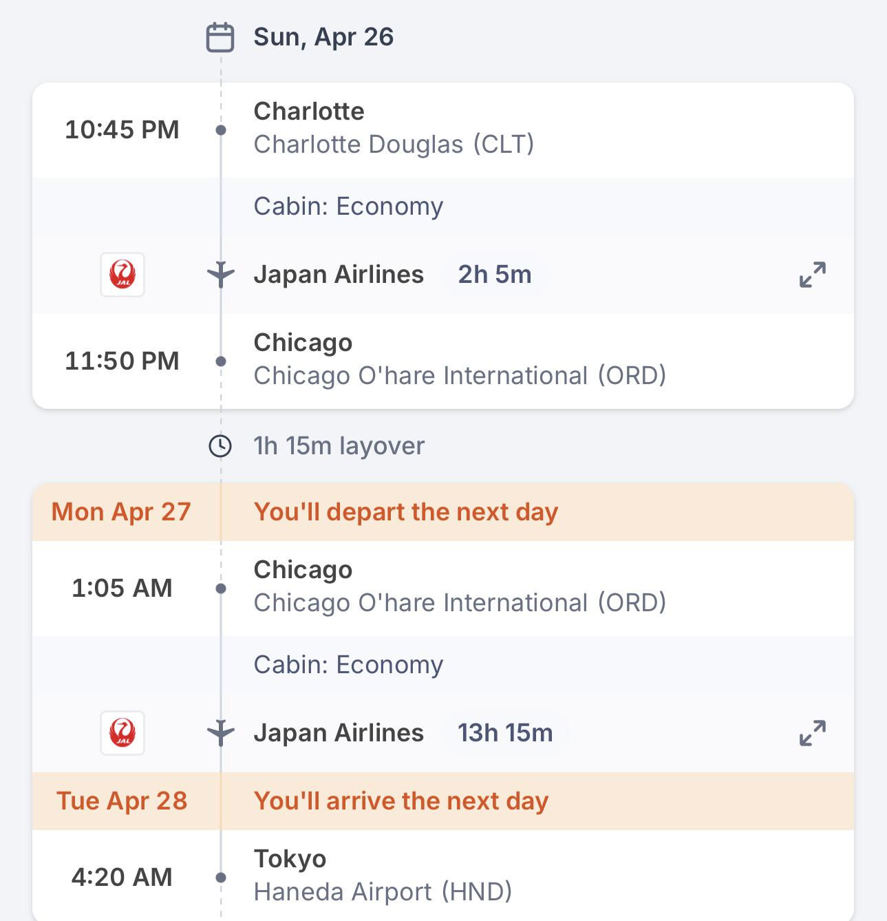Click the Japan Airlines logo on second flight
The image size is (887, 921).
click(x=122, y=733)
